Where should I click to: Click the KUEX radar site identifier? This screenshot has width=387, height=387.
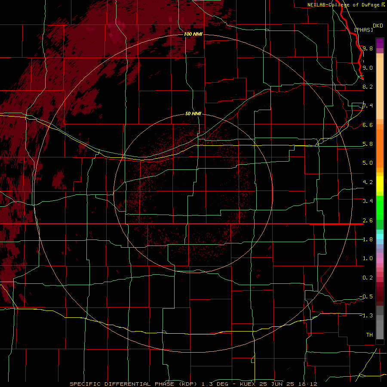[x=248, y=384]
